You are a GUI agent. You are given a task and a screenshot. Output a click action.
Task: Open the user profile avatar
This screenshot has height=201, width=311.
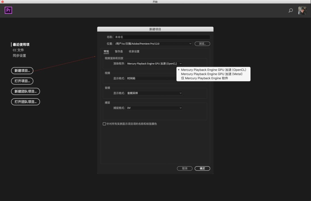(302, 11)
